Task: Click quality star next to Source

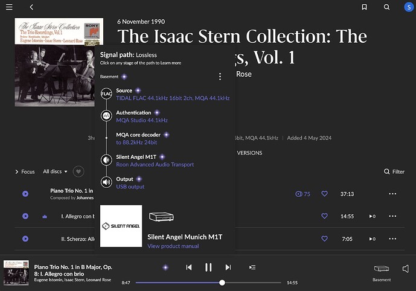Action: 138,91
